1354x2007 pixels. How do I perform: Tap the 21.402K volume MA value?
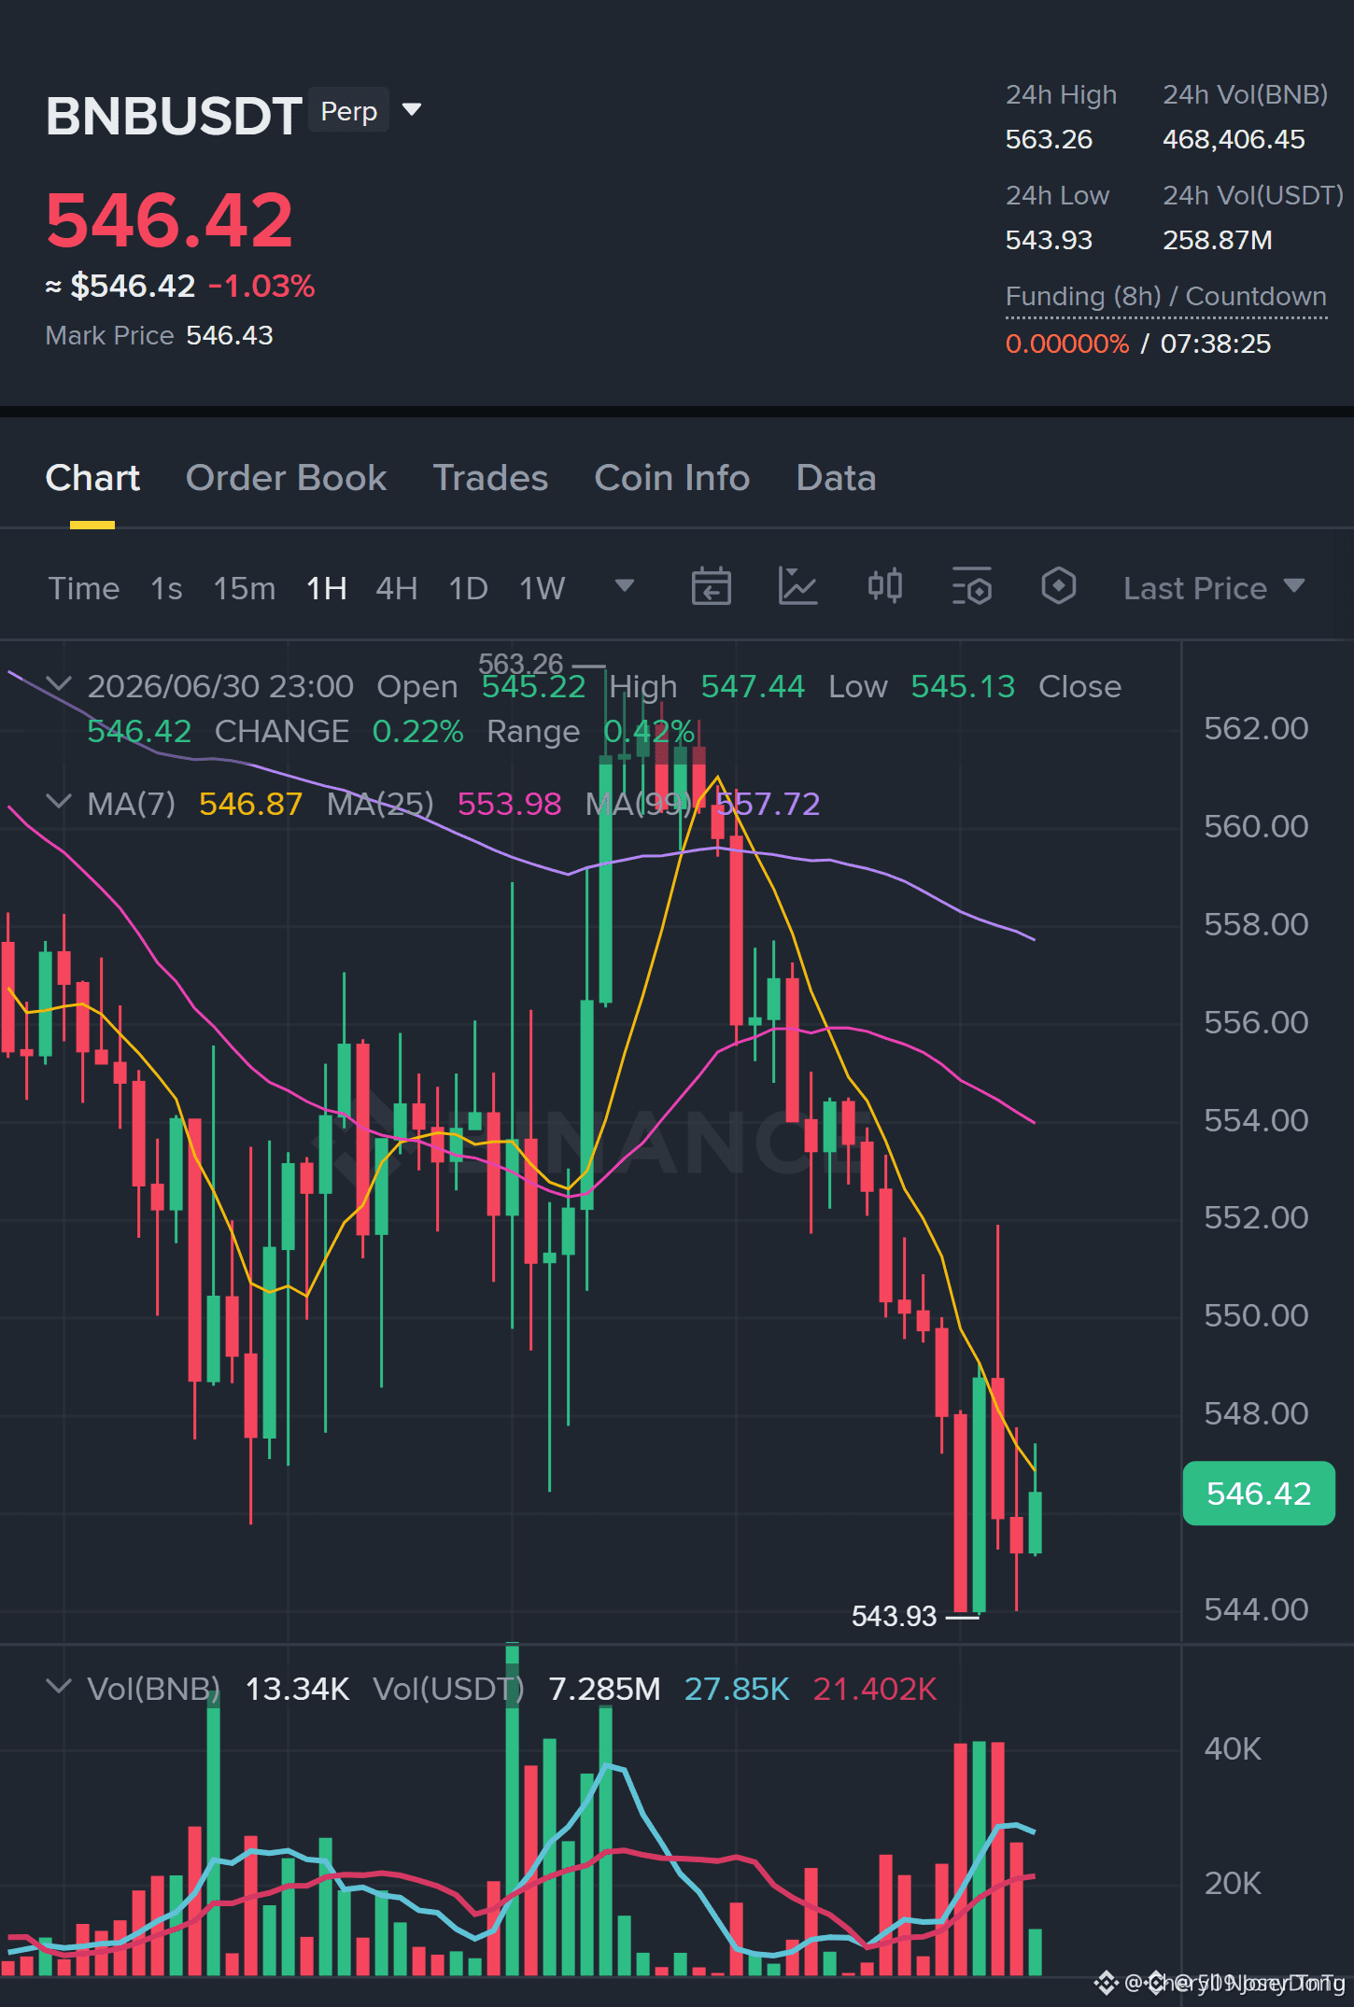[x=875, y=1689]
